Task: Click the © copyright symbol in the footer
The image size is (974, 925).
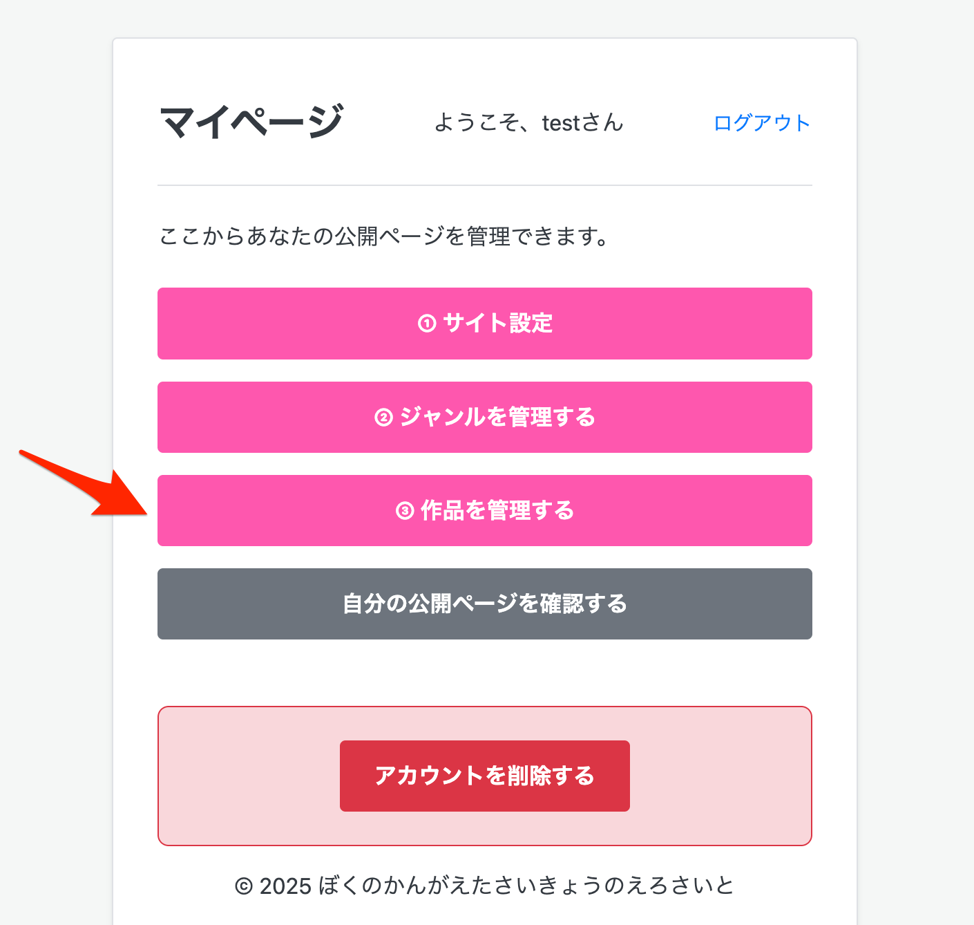Action: (243, 884)
